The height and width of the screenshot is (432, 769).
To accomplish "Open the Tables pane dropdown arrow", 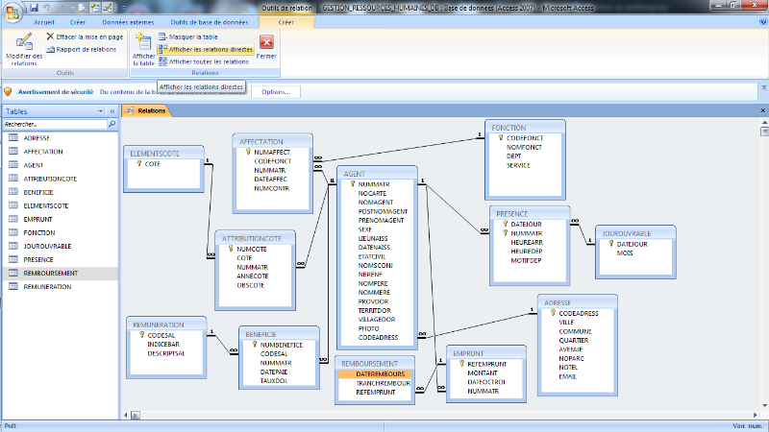I will click(100, 111).
